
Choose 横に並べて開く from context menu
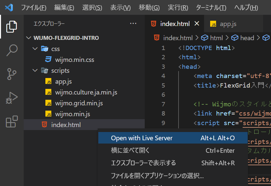(173, 150)
